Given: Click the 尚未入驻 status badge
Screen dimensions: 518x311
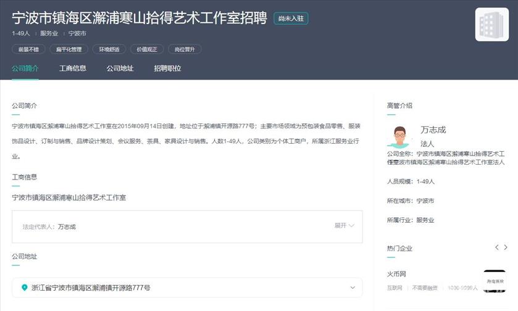Looking at the screenshot, I should point(291,19).
